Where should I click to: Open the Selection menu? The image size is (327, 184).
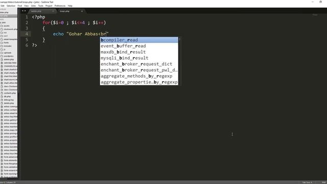click(11, 6)
